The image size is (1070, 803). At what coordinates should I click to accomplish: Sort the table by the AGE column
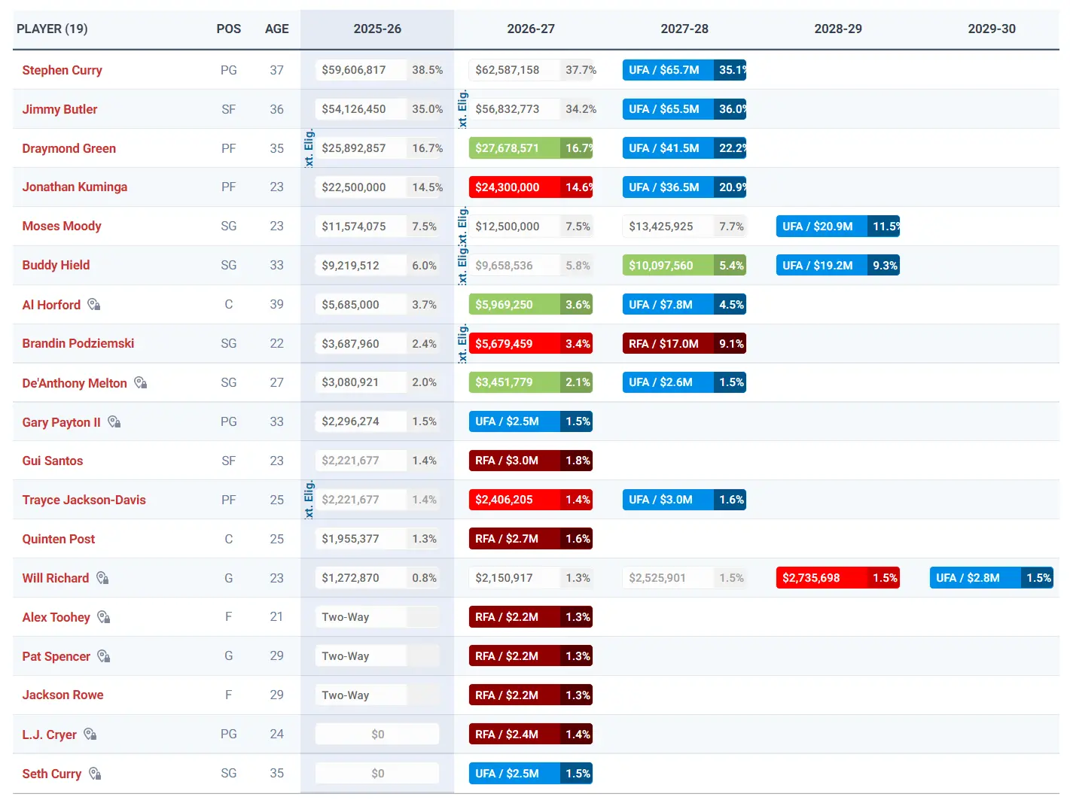point(276,29)
